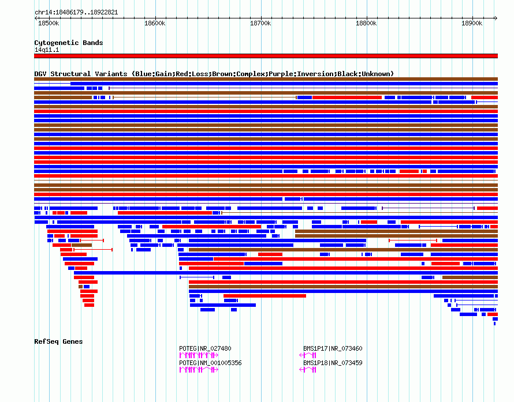This screenshot has height=402, width=514.
Task: Open the BMS1P18|NR_073459 gene label
Action: [333, 363]
